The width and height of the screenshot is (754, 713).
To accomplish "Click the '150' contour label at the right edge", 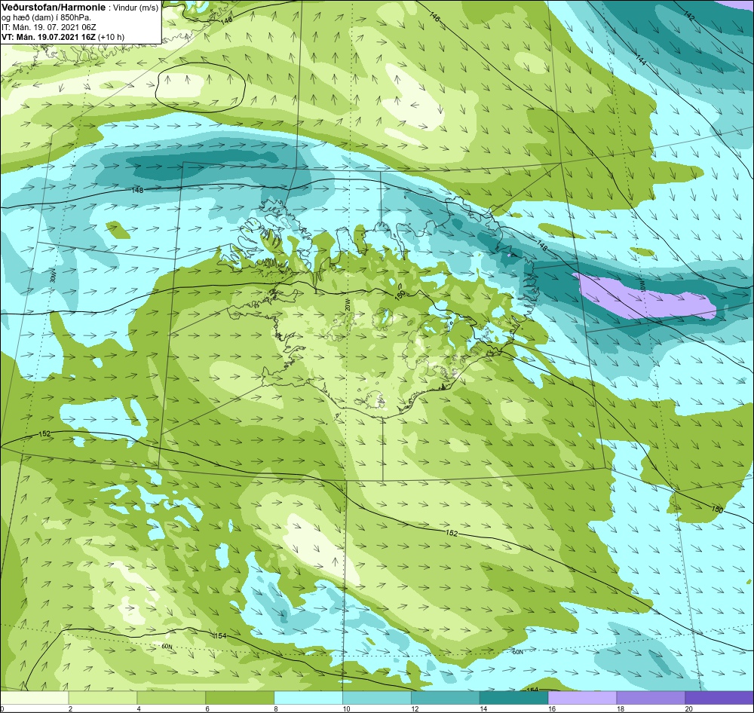I will tap(717, 509).
